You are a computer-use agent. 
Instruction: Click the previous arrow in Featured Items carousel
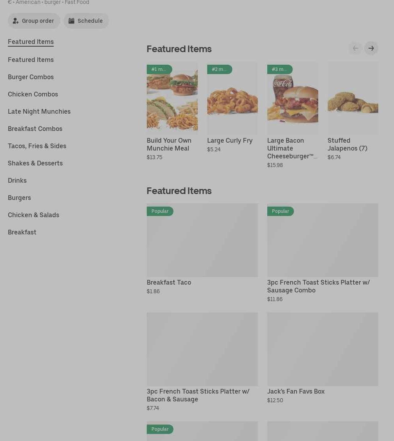(355, 48)
